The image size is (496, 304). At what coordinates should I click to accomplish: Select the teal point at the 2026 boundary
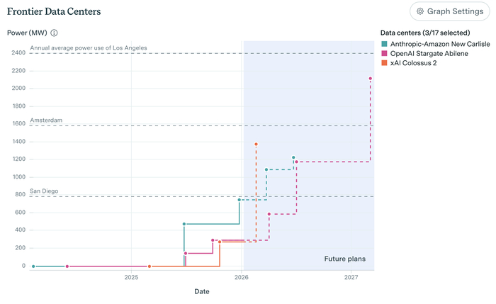[x=239, y=200]
